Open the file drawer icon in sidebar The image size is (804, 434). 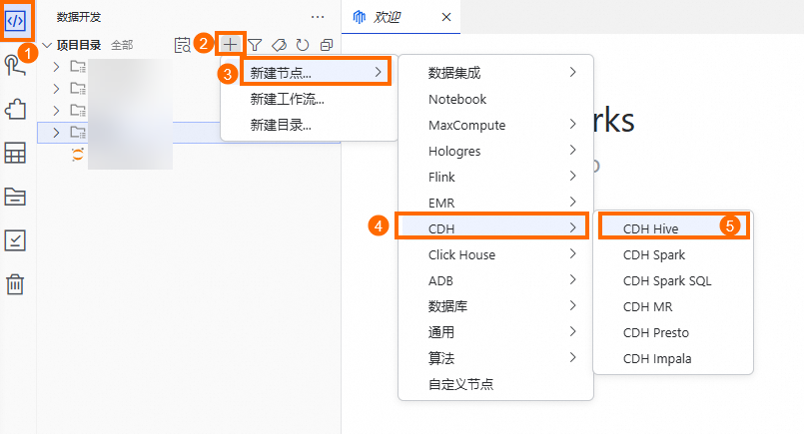(x=15, y=197)
